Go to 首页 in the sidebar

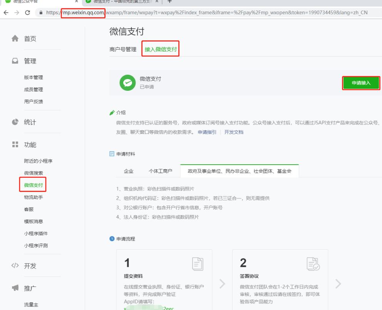[x=30, y=39]
